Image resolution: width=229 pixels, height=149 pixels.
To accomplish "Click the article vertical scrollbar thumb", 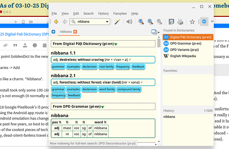I will 159,43.
